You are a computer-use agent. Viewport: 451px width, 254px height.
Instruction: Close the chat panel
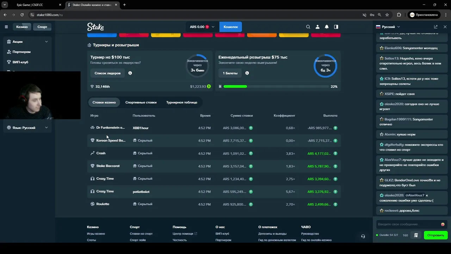pyautogui.click(x=445, y=27)
